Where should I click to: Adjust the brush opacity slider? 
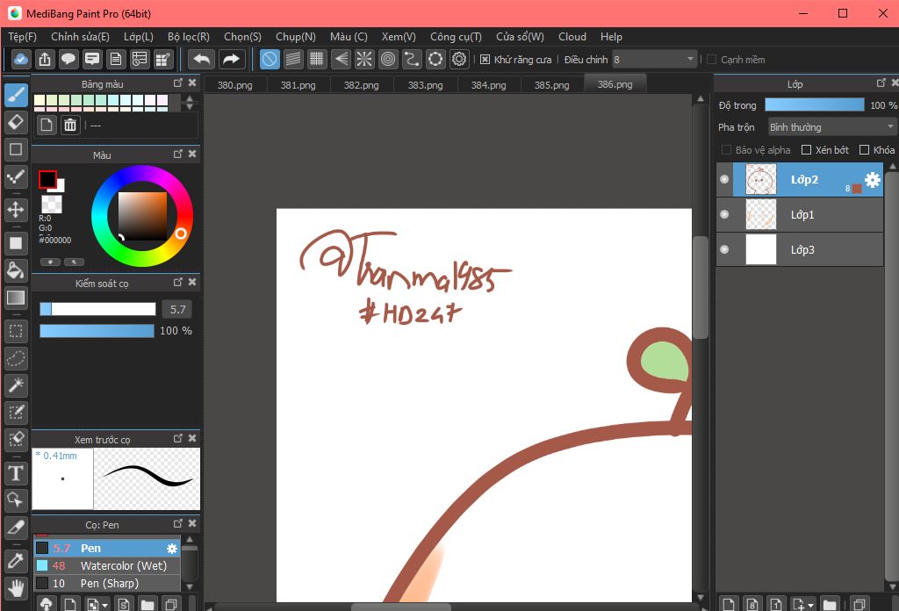coord(97,331)
